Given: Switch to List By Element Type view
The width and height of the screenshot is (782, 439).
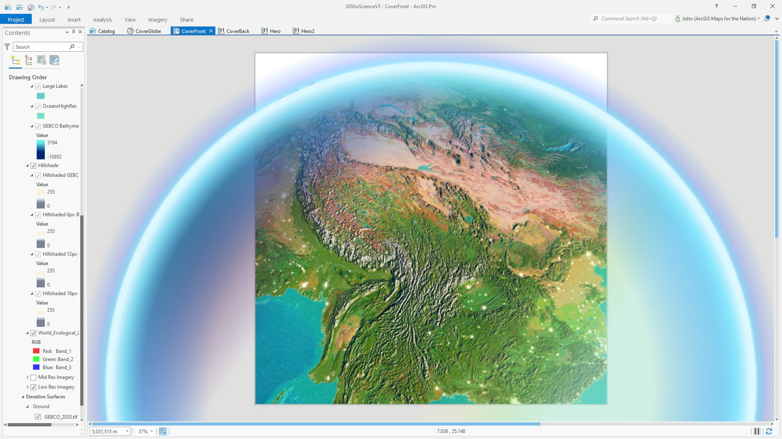Looking at the screenshot, I should pos(29,61).
